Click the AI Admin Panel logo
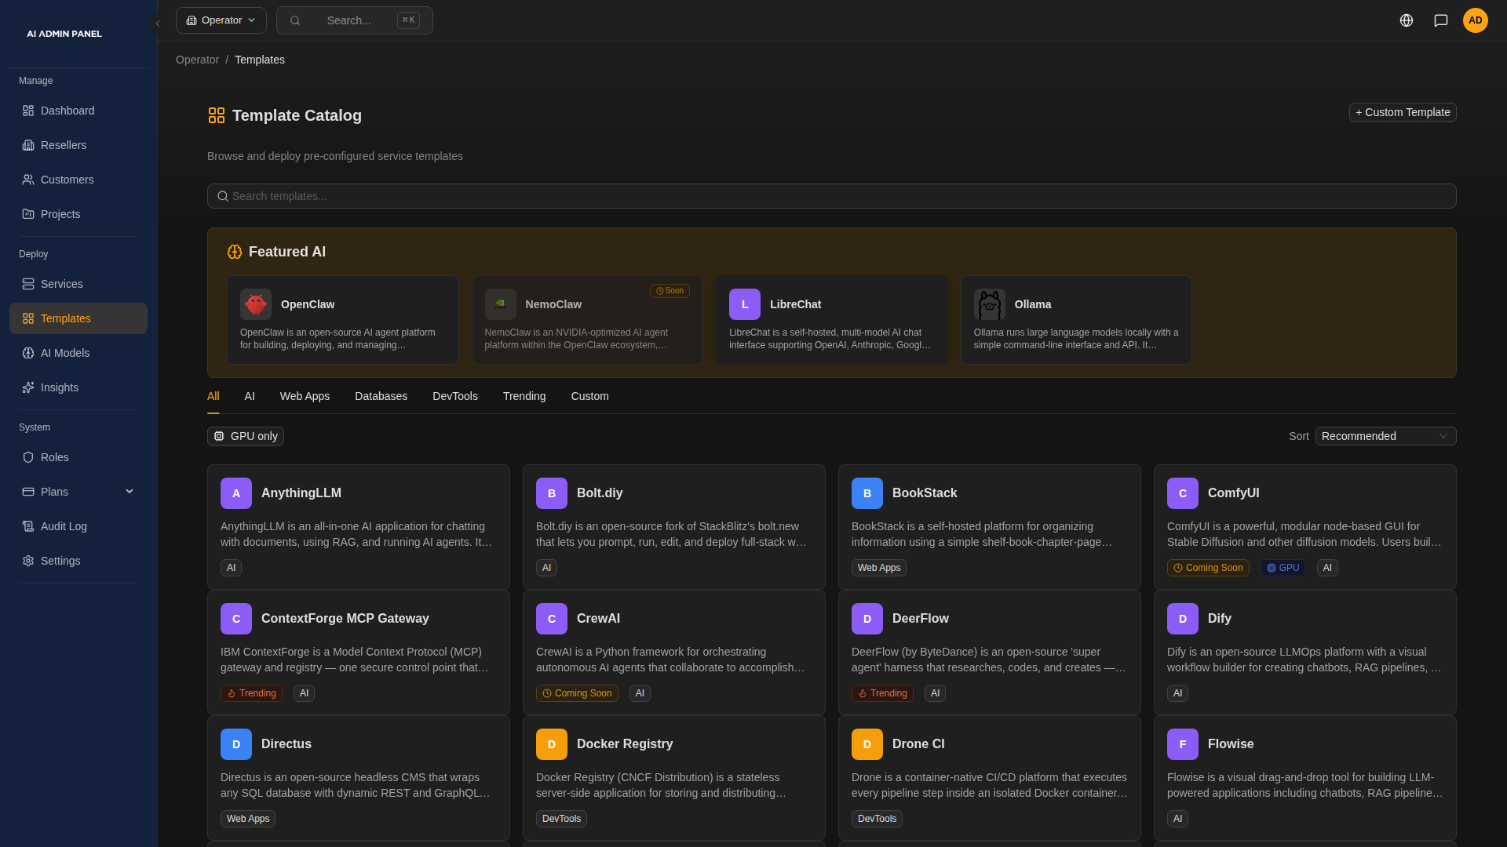The image size is (1507, 847). point(64,34)
